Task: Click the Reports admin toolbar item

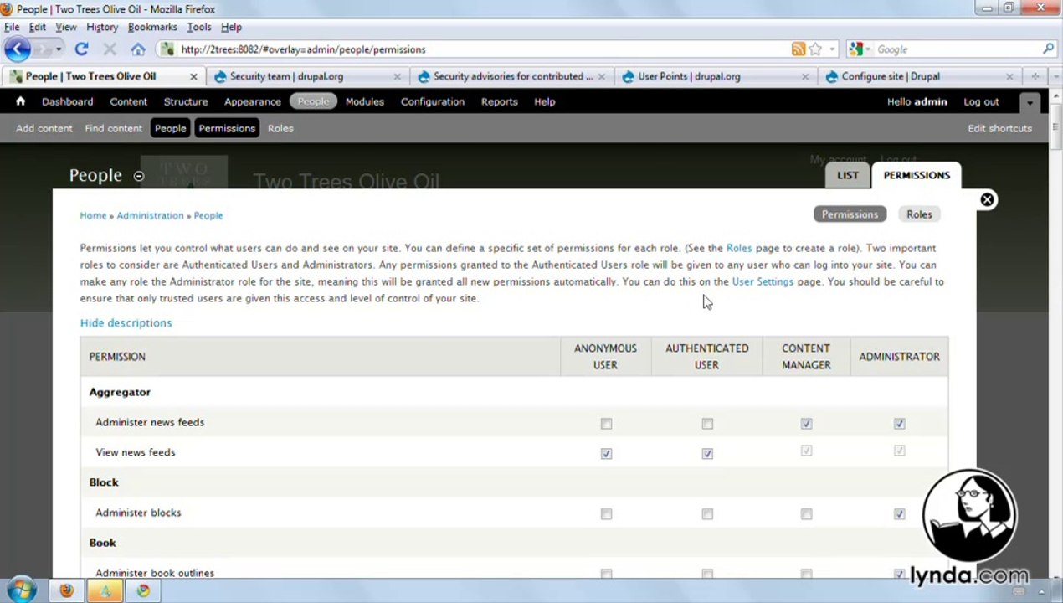Action: pos(499,101)
